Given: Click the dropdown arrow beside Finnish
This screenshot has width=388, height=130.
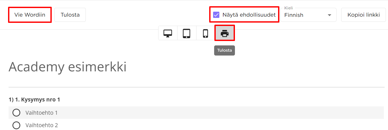Looking at the screenshot, I should click(x=330, y=15).
